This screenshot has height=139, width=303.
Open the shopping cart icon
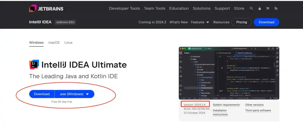[268, 8]
